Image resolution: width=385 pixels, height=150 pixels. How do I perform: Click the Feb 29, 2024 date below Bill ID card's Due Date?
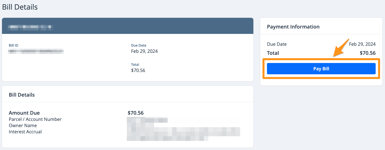[144, 51]
